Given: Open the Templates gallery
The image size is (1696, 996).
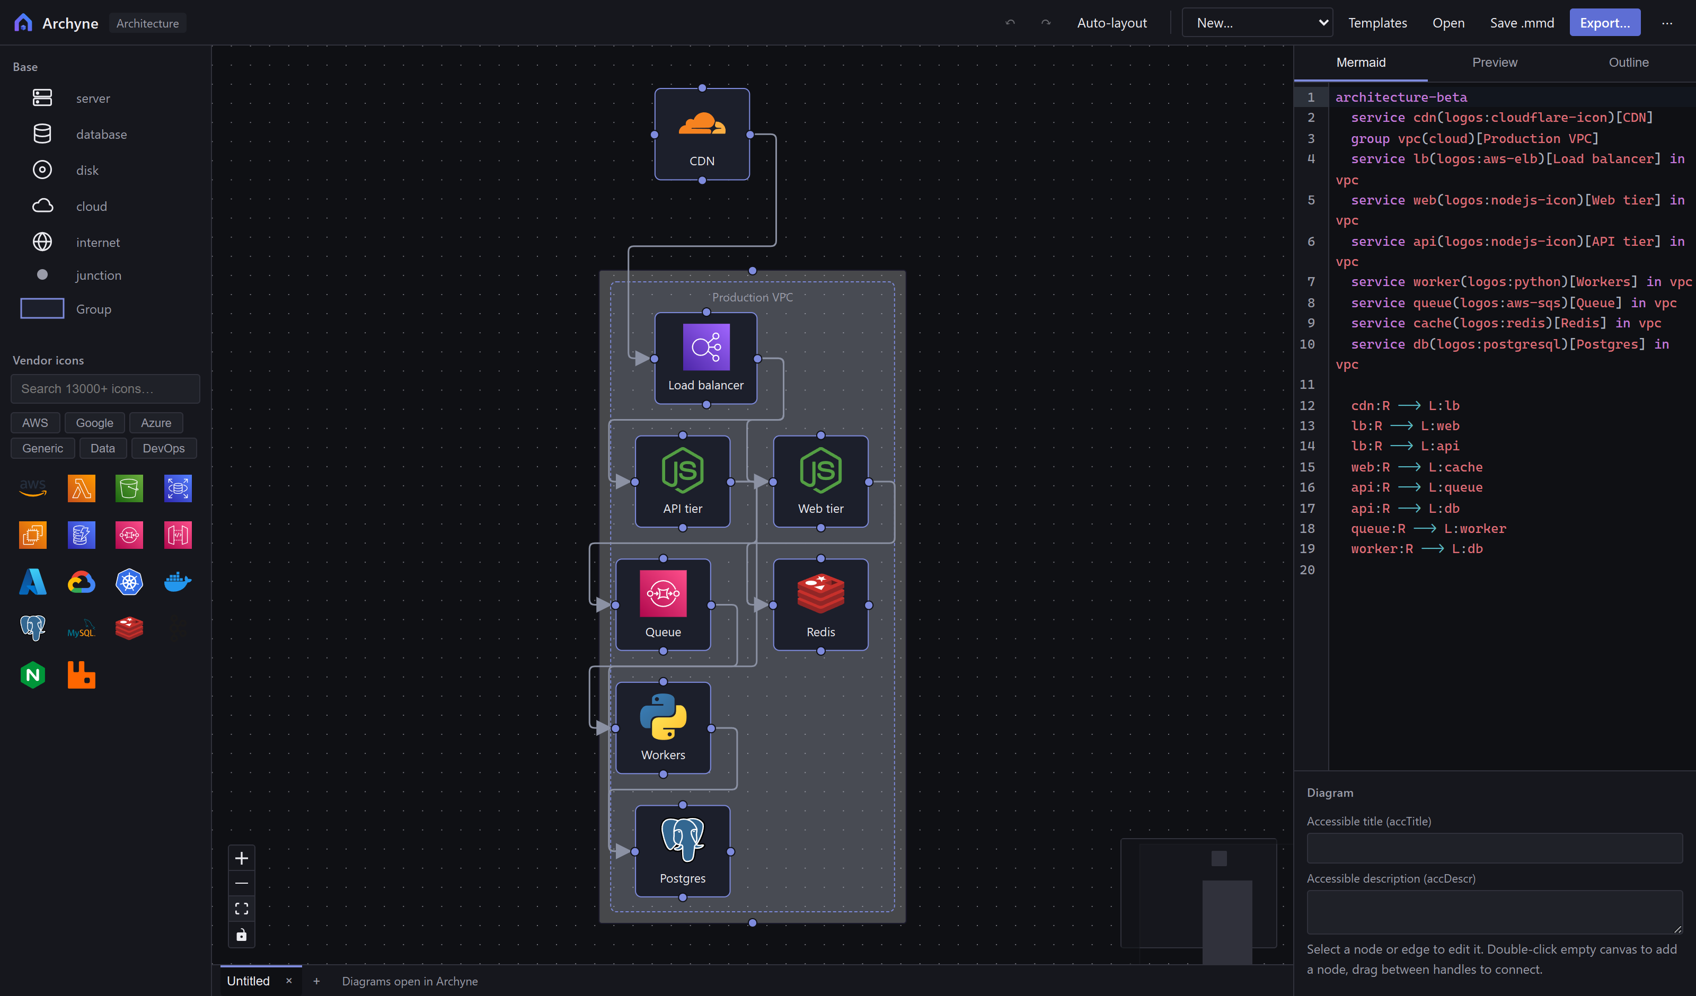Looking at the screenshot, I should pos(1377,23).
